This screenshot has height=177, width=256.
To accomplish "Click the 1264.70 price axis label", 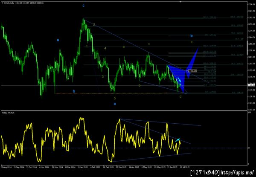I will pos(251,37).
